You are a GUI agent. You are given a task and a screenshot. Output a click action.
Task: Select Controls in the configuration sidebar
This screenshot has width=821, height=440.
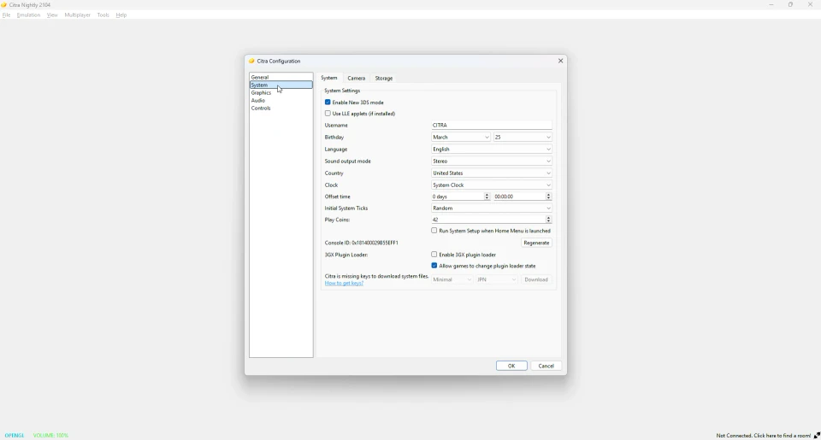[281, 109]
